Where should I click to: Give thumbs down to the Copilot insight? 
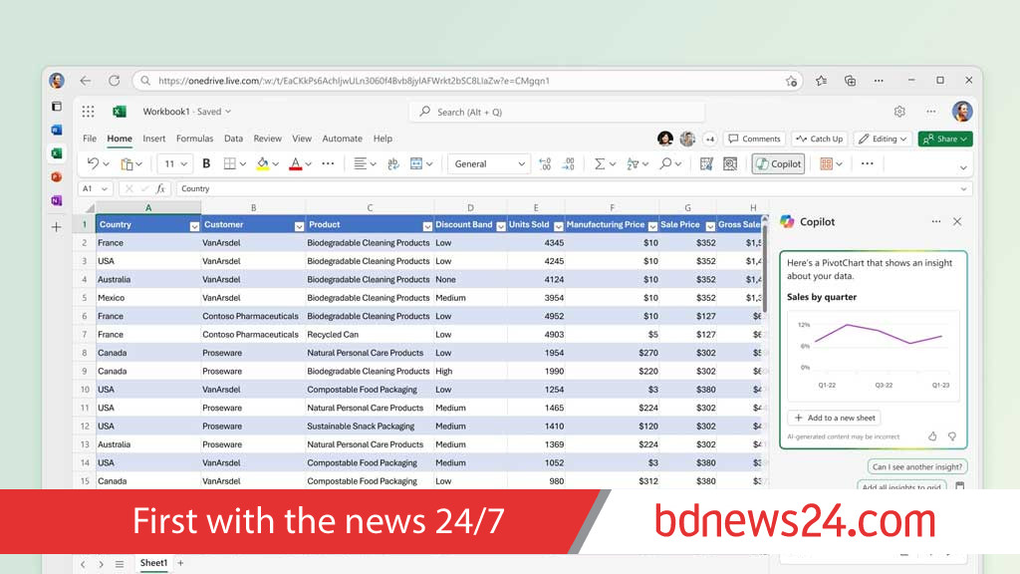(x=952, y=436)
